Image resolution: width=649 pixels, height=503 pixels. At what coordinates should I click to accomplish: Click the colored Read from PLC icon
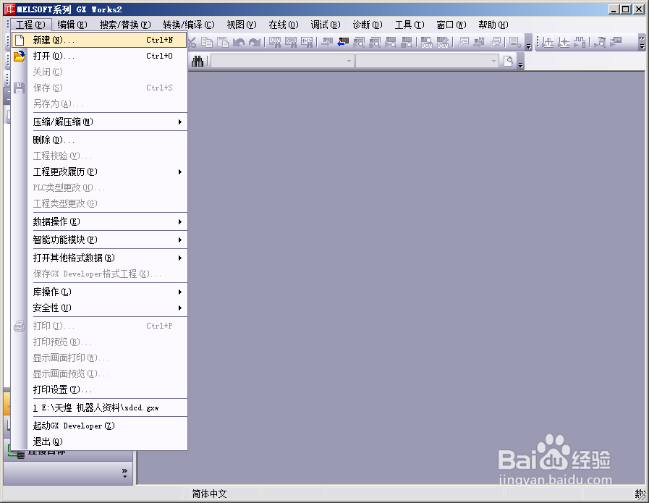click(x=343, y=42)
